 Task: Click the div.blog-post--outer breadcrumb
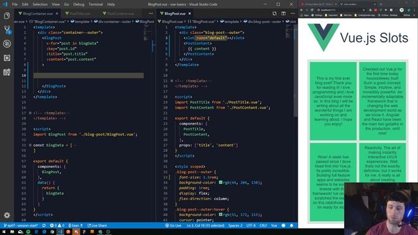coord(262,22)
